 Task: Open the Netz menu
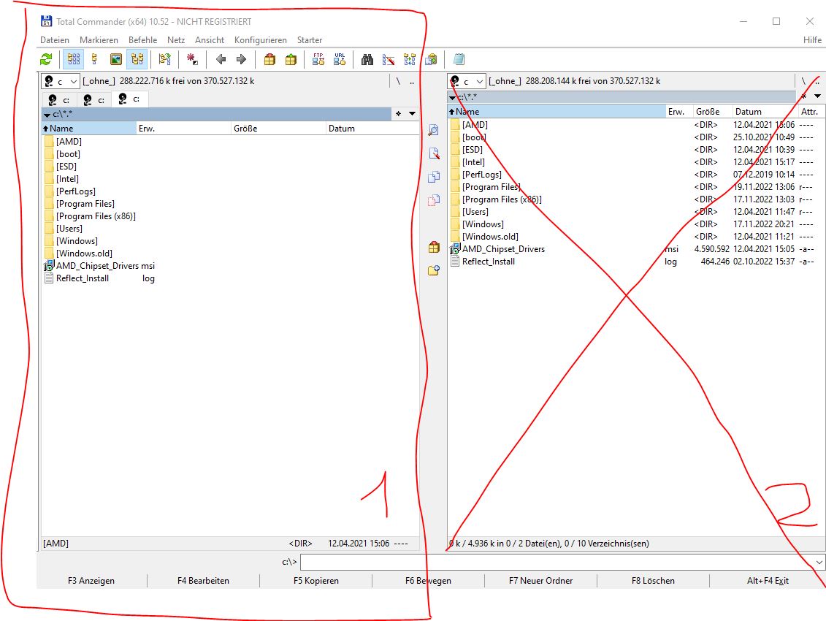[x=176, y=40]
